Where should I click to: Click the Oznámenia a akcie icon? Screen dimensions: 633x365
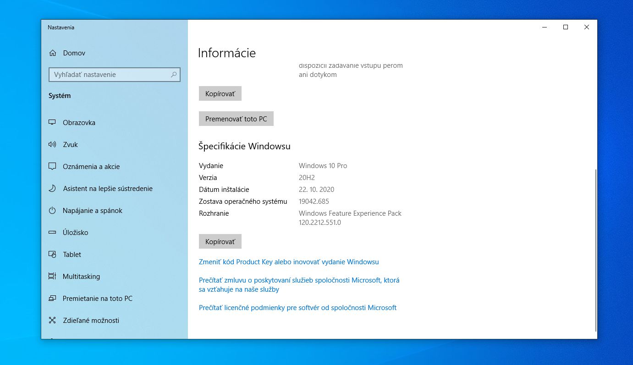point(52,167)
